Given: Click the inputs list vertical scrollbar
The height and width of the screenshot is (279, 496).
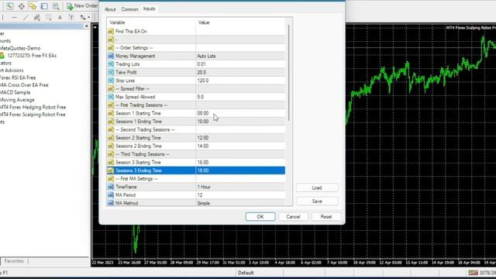Looking at the screenshot, I should tap(288, 73).
